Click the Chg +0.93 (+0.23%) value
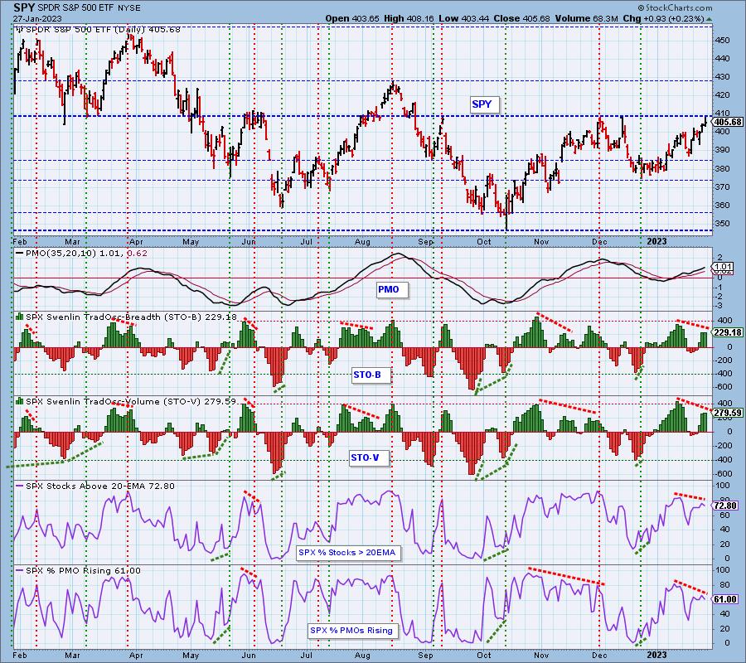 click(663, 18)
